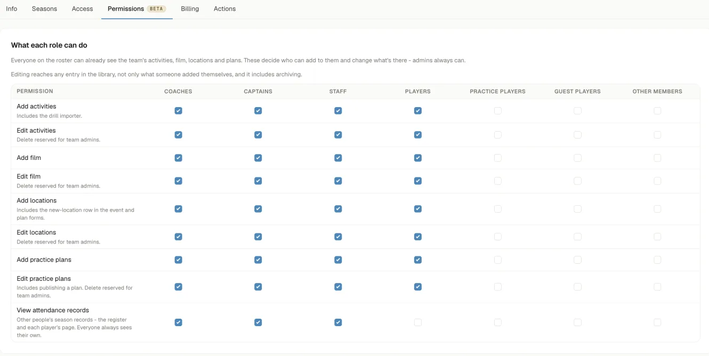Viewport: 709px width, 356px height.
Task: Uncheck Edit film for Coaches
Action: [178, 181]
